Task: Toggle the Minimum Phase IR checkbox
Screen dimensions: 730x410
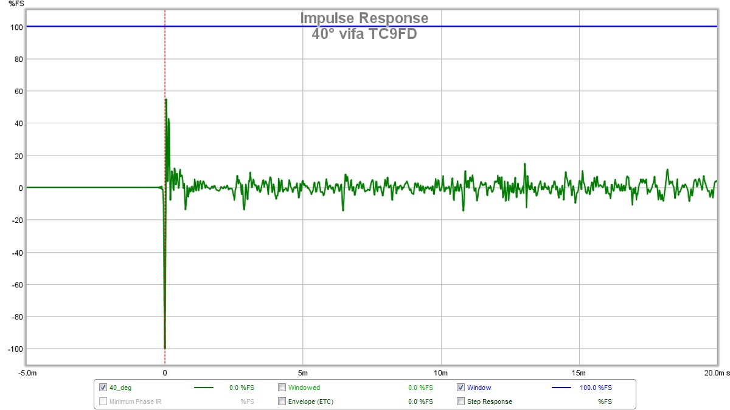Action: 103,401
